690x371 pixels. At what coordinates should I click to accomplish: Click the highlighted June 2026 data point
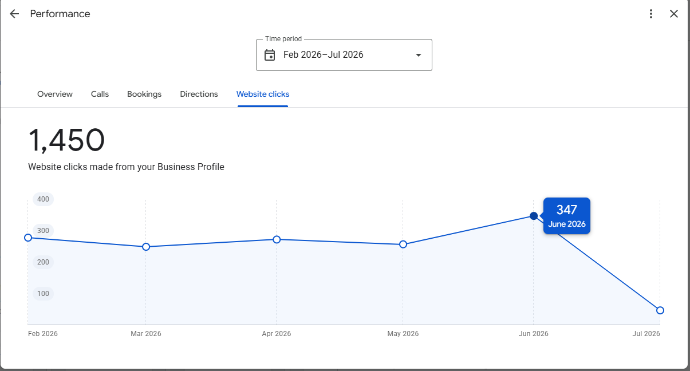point(534,216)
